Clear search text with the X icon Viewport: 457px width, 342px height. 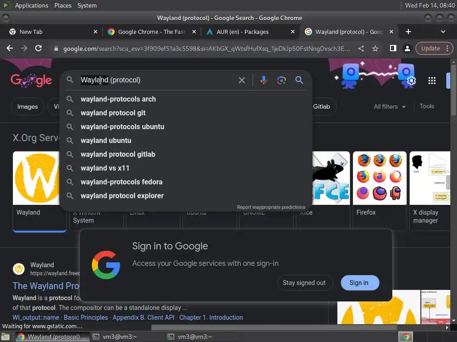(x=241, y=80)
